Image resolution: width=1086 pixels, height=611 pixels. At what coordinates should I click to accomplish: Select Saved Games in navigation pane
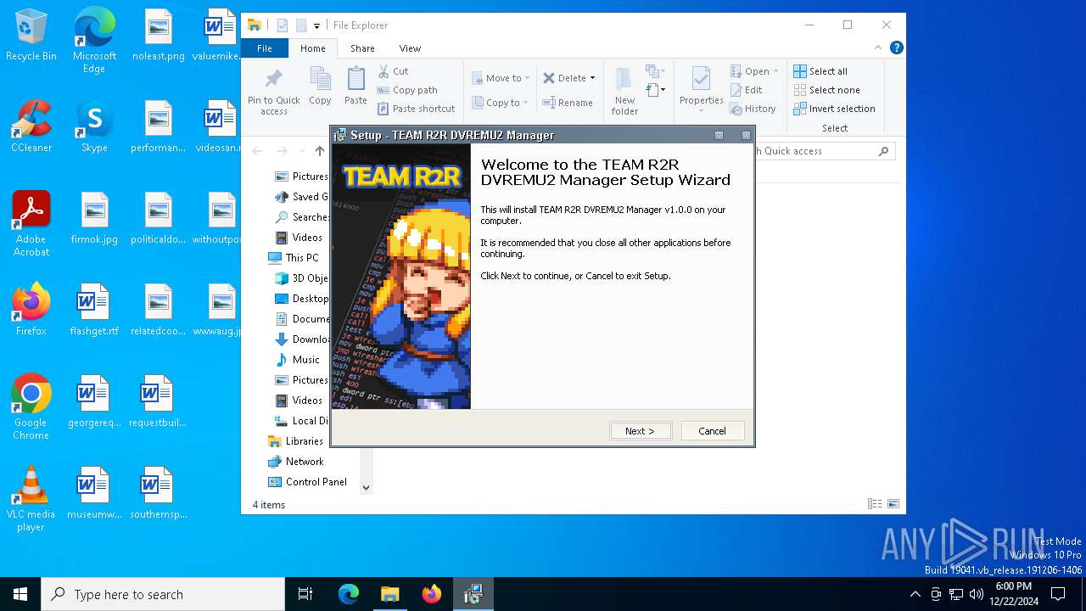pyautogui.click(x=301, y=197)
